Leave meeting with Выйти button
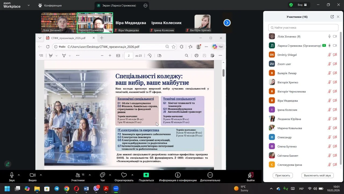The image size is (344, 194). pyautogui.click(x=250, y=177)
